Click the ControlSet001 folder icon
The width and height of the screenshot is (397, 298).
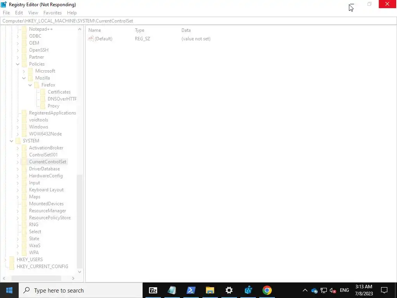[24, 154]
